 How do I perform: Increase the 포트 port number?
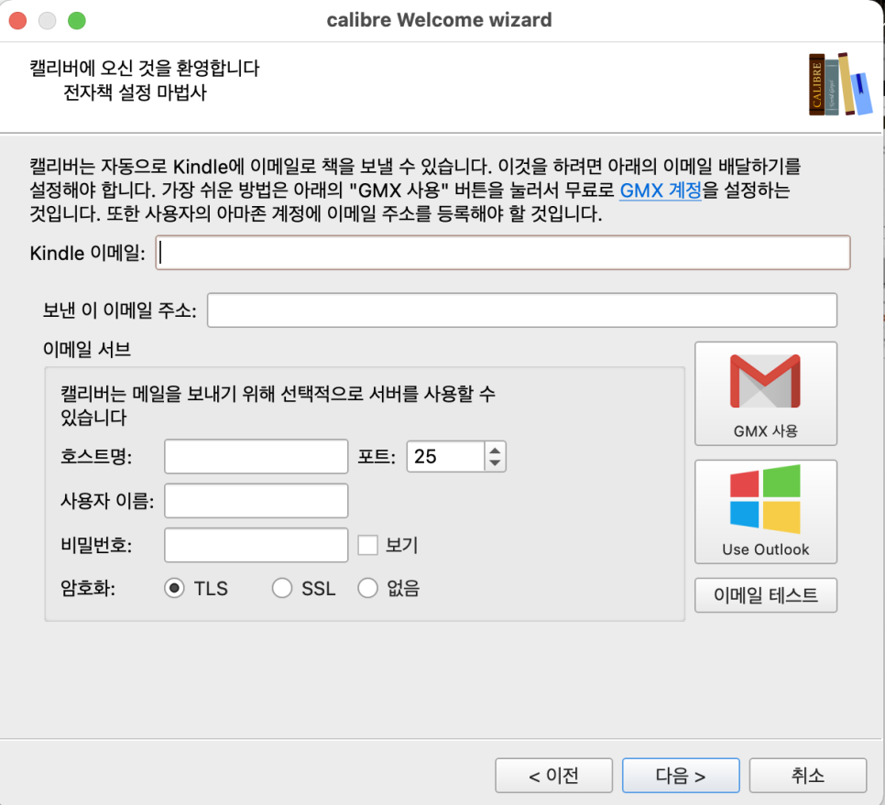(x=495, y=451)
